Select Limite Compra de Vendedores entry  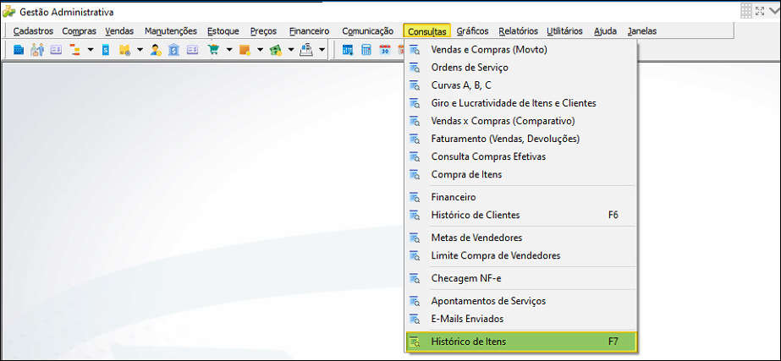[521, 256]
